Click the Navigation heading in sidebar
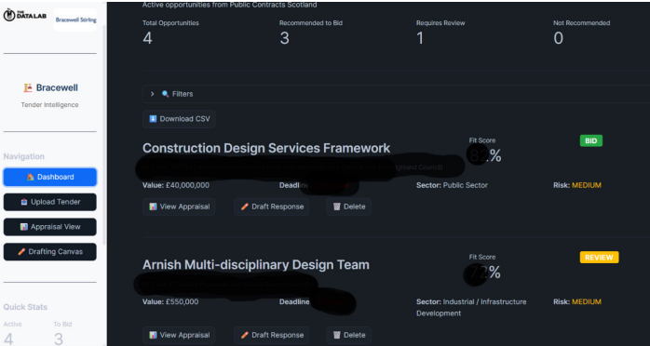Image resolution: width=650 pixels, height=346 pixels. coord(23,156)
